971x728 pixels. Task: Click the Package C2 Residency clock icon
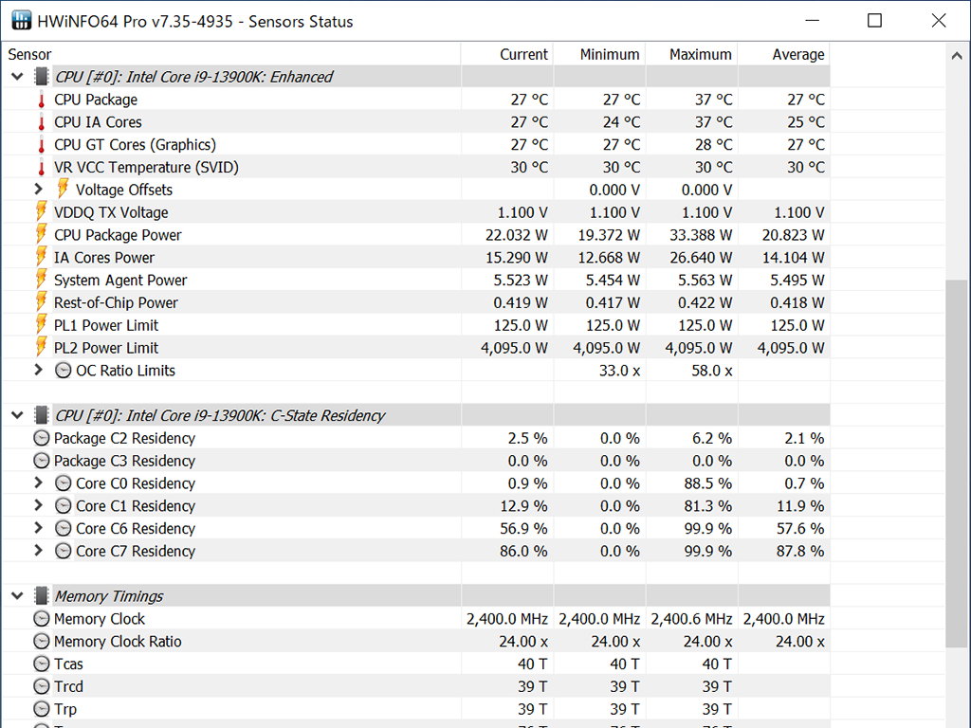point(41,438)
